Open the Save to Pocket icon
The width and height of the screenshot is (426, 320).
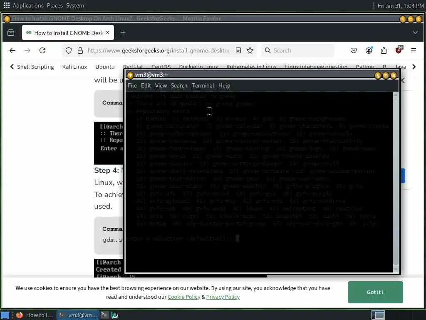point(354,50)
